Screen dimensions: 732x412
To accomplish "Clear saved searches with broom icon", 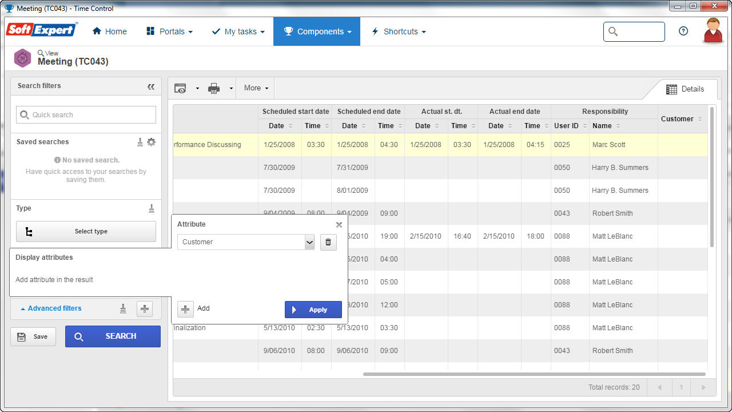I will (x=140, y=142).
